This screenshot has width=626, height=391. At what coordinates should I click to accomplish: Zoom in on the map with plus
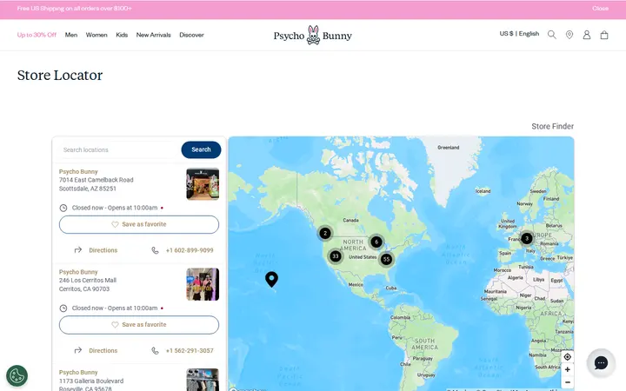click(567, 369)
